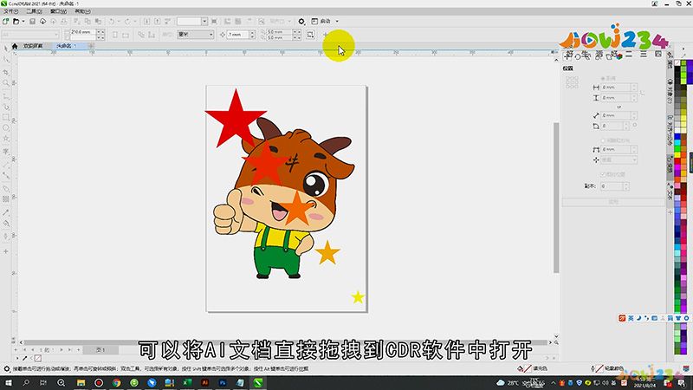This screenshot has width=693, height=390.
Task: Select the Rectangle tool in toolbox
Action: click(x=6, y=117)
